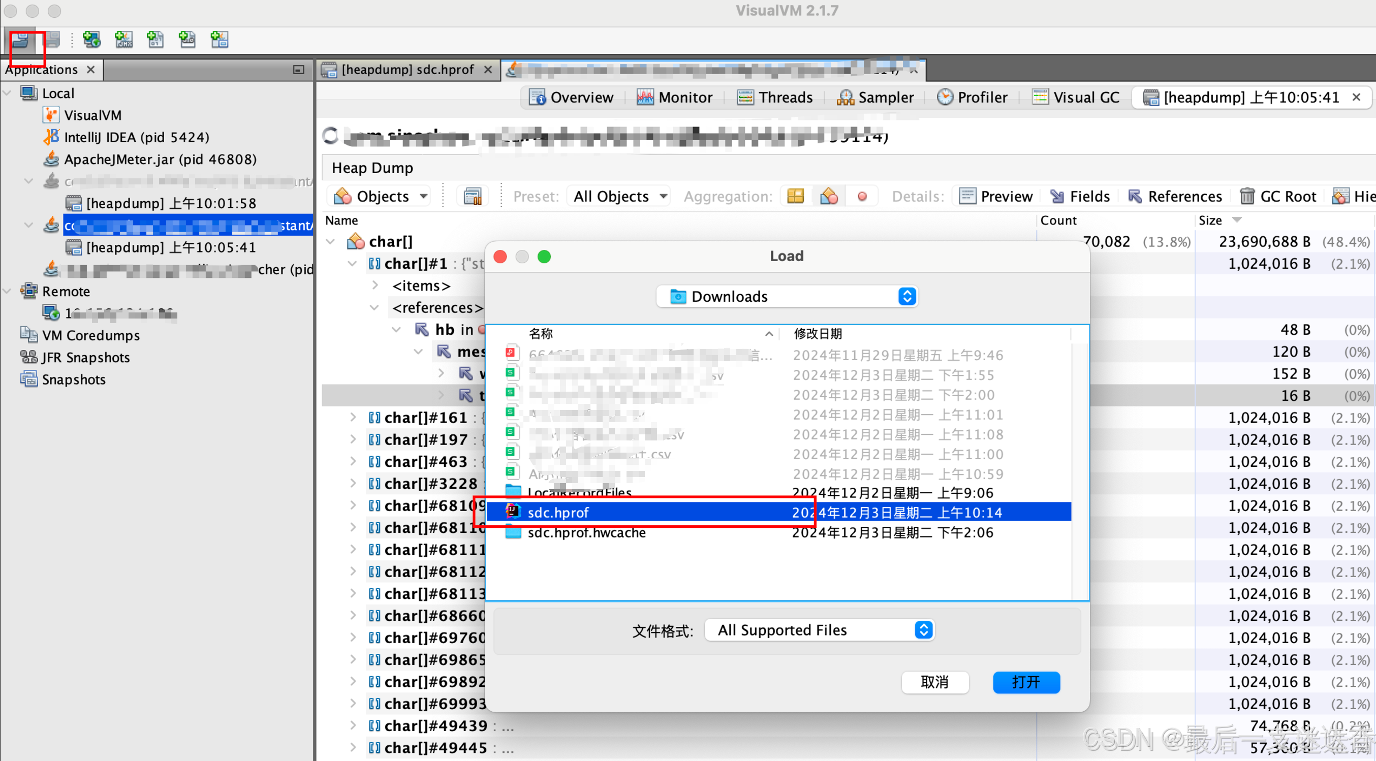Toggle the aggregation by classes icon
This screenshot has height=761, width=1376.
828,197
